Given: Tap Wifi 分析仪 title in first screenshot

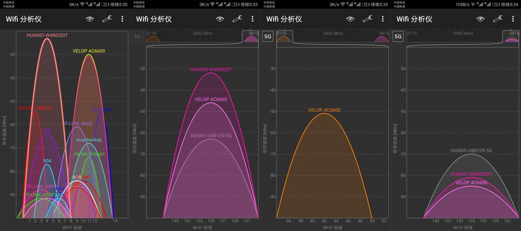Looking at the screenshot, I should (x=23, y=19).
